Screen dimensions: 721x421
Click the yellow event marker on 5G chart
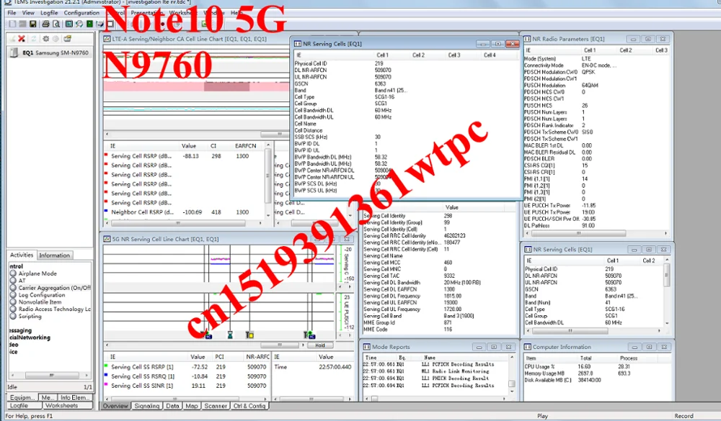click(249, 335)
